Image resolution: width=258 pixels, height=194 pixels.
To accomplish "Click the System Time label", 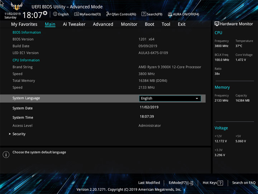I will (23, 117).
